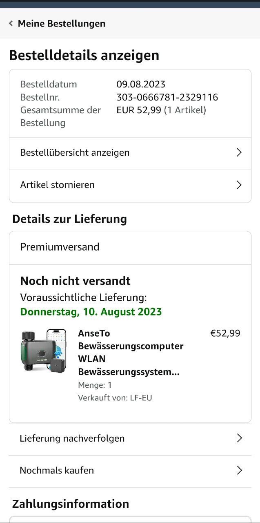Click the seller name LF-EU
This screenshot has height=523, width=260.
pyautogui.click(x=141, y=398)
